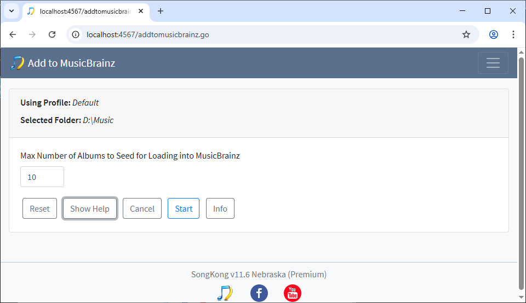Minimize the browser window
This screenshot has width=526, height=303.
click(462, 11)
